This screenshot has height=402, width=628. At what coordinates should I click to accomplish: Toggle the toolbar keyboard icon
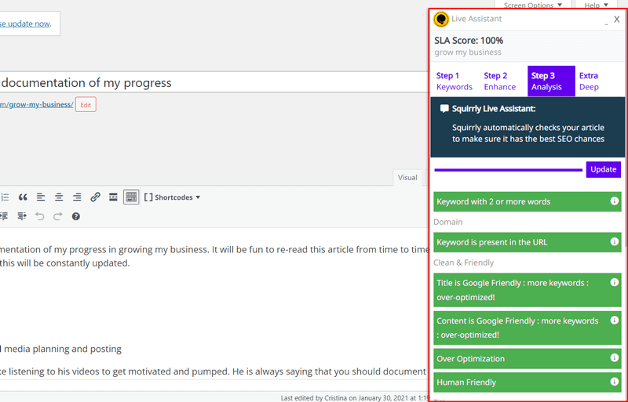click(131, 197)
